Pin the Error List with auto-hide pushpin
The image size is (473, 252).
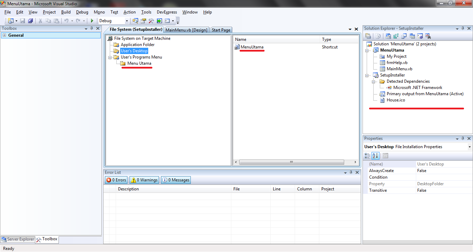(351, 172)
